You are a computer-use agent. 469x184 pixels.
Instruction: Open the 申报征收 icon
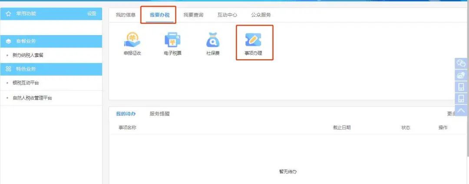tap(132, 40)
